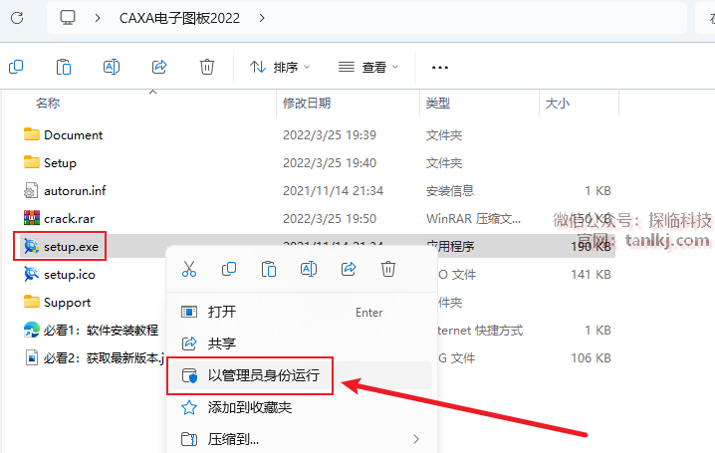Viewport: 715px width, 453px height.
Task: Select the Document folder
Action: [x=73, y=134]
